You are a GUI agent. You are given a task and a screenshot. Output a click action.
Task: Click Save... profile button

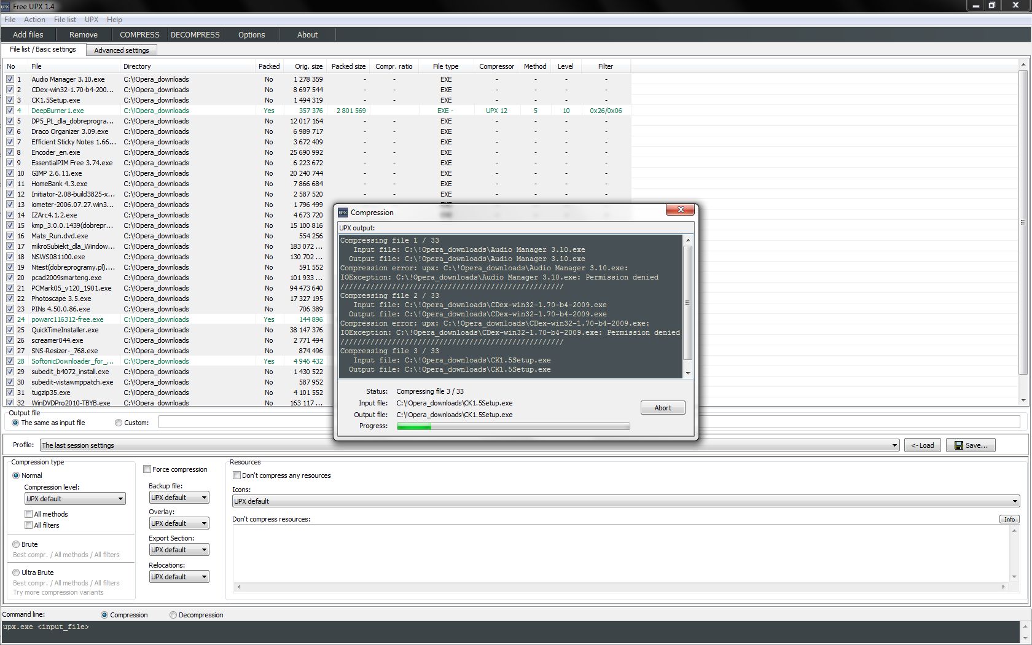coord(971,445)
